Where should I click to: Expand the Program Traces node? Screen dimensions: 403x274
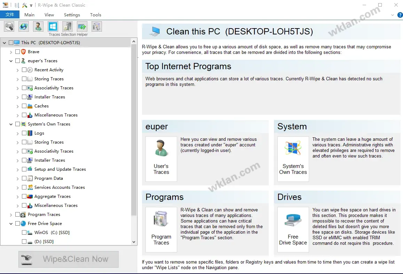pyautogui.click(x=11, y=215)
